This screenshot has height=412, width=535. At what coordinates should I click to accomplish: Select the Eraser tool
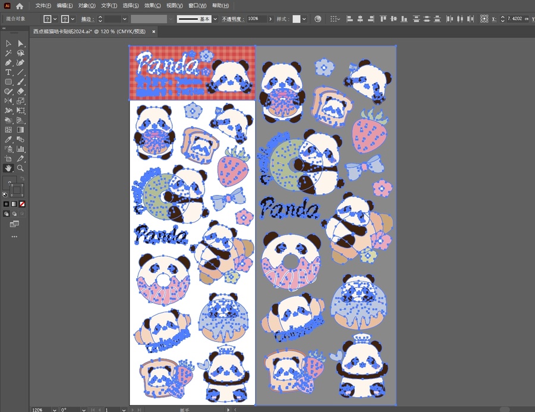(20, 91)
